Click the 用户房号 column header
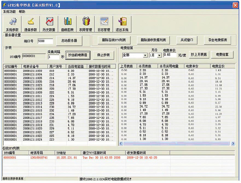This screenshot has width=241, height=183. [57, 66]
